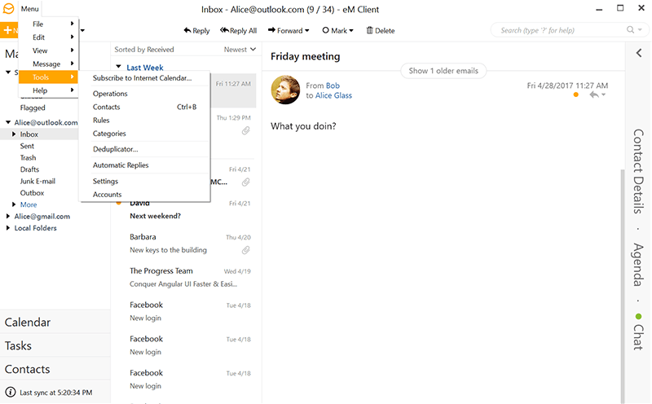Click the Reply button
This screenshot has height=404, width=652.
coord(196,30)
